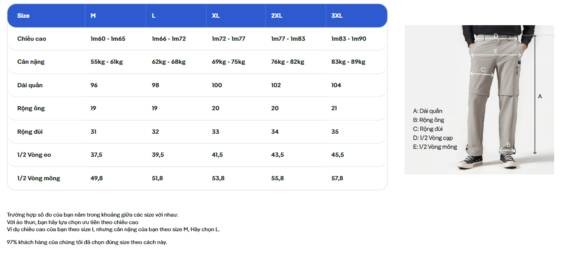Click the 1m66 - 1m72 height cell
Viewport: 566px width, 256px height.
pos(169,39)
